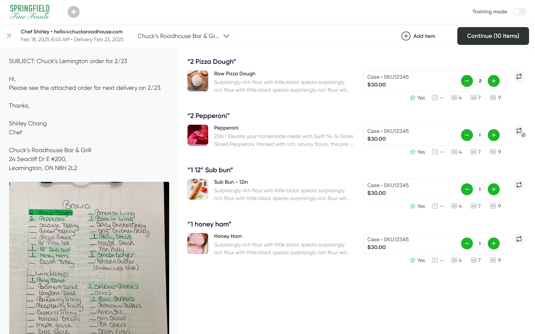Click the lightning bolt icon in header
535x334 pixels.
[74, 12]
